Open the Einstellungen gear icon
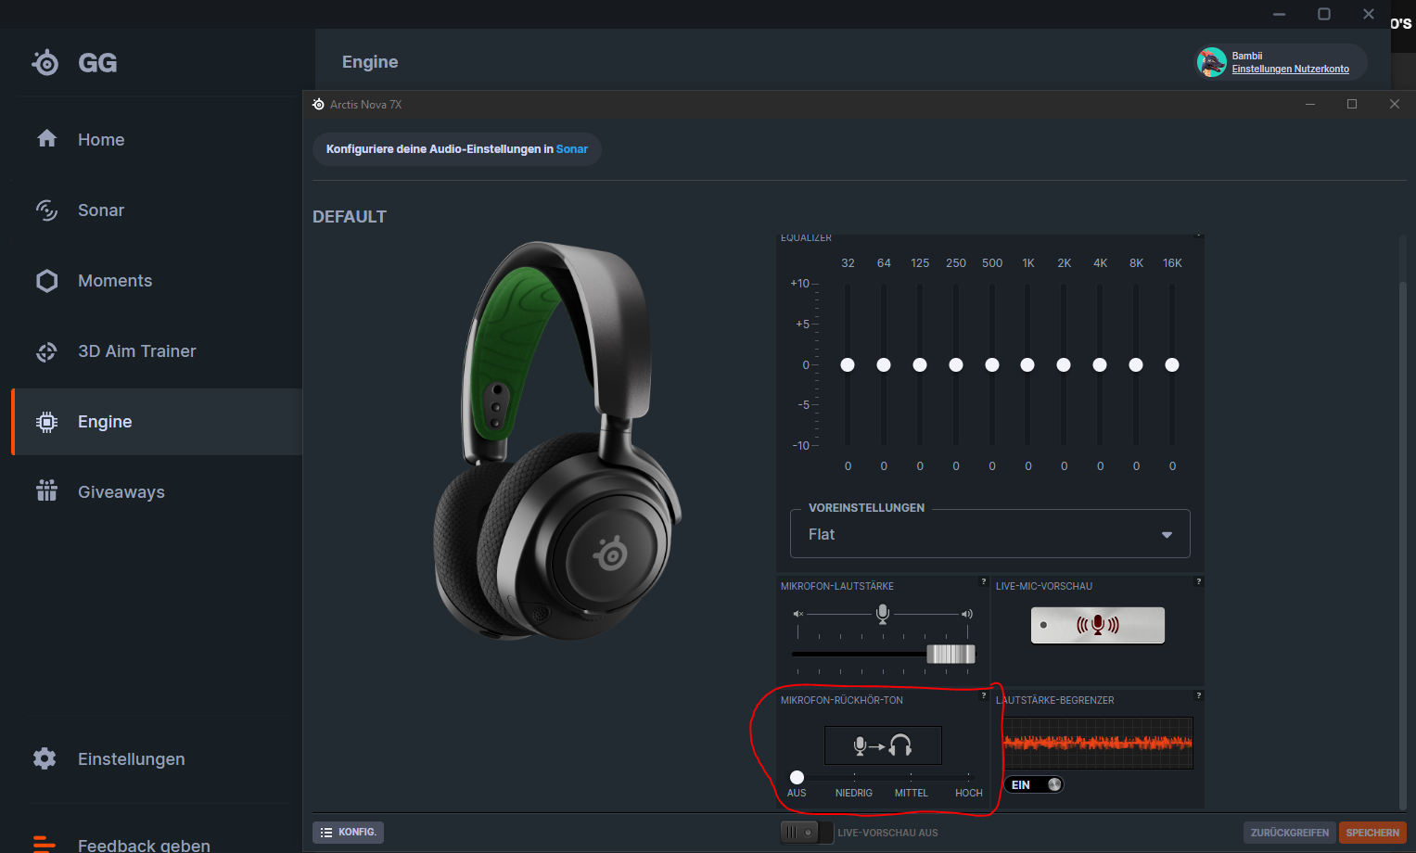This screenshot has width=1416, height=853. tap(44, 758)
